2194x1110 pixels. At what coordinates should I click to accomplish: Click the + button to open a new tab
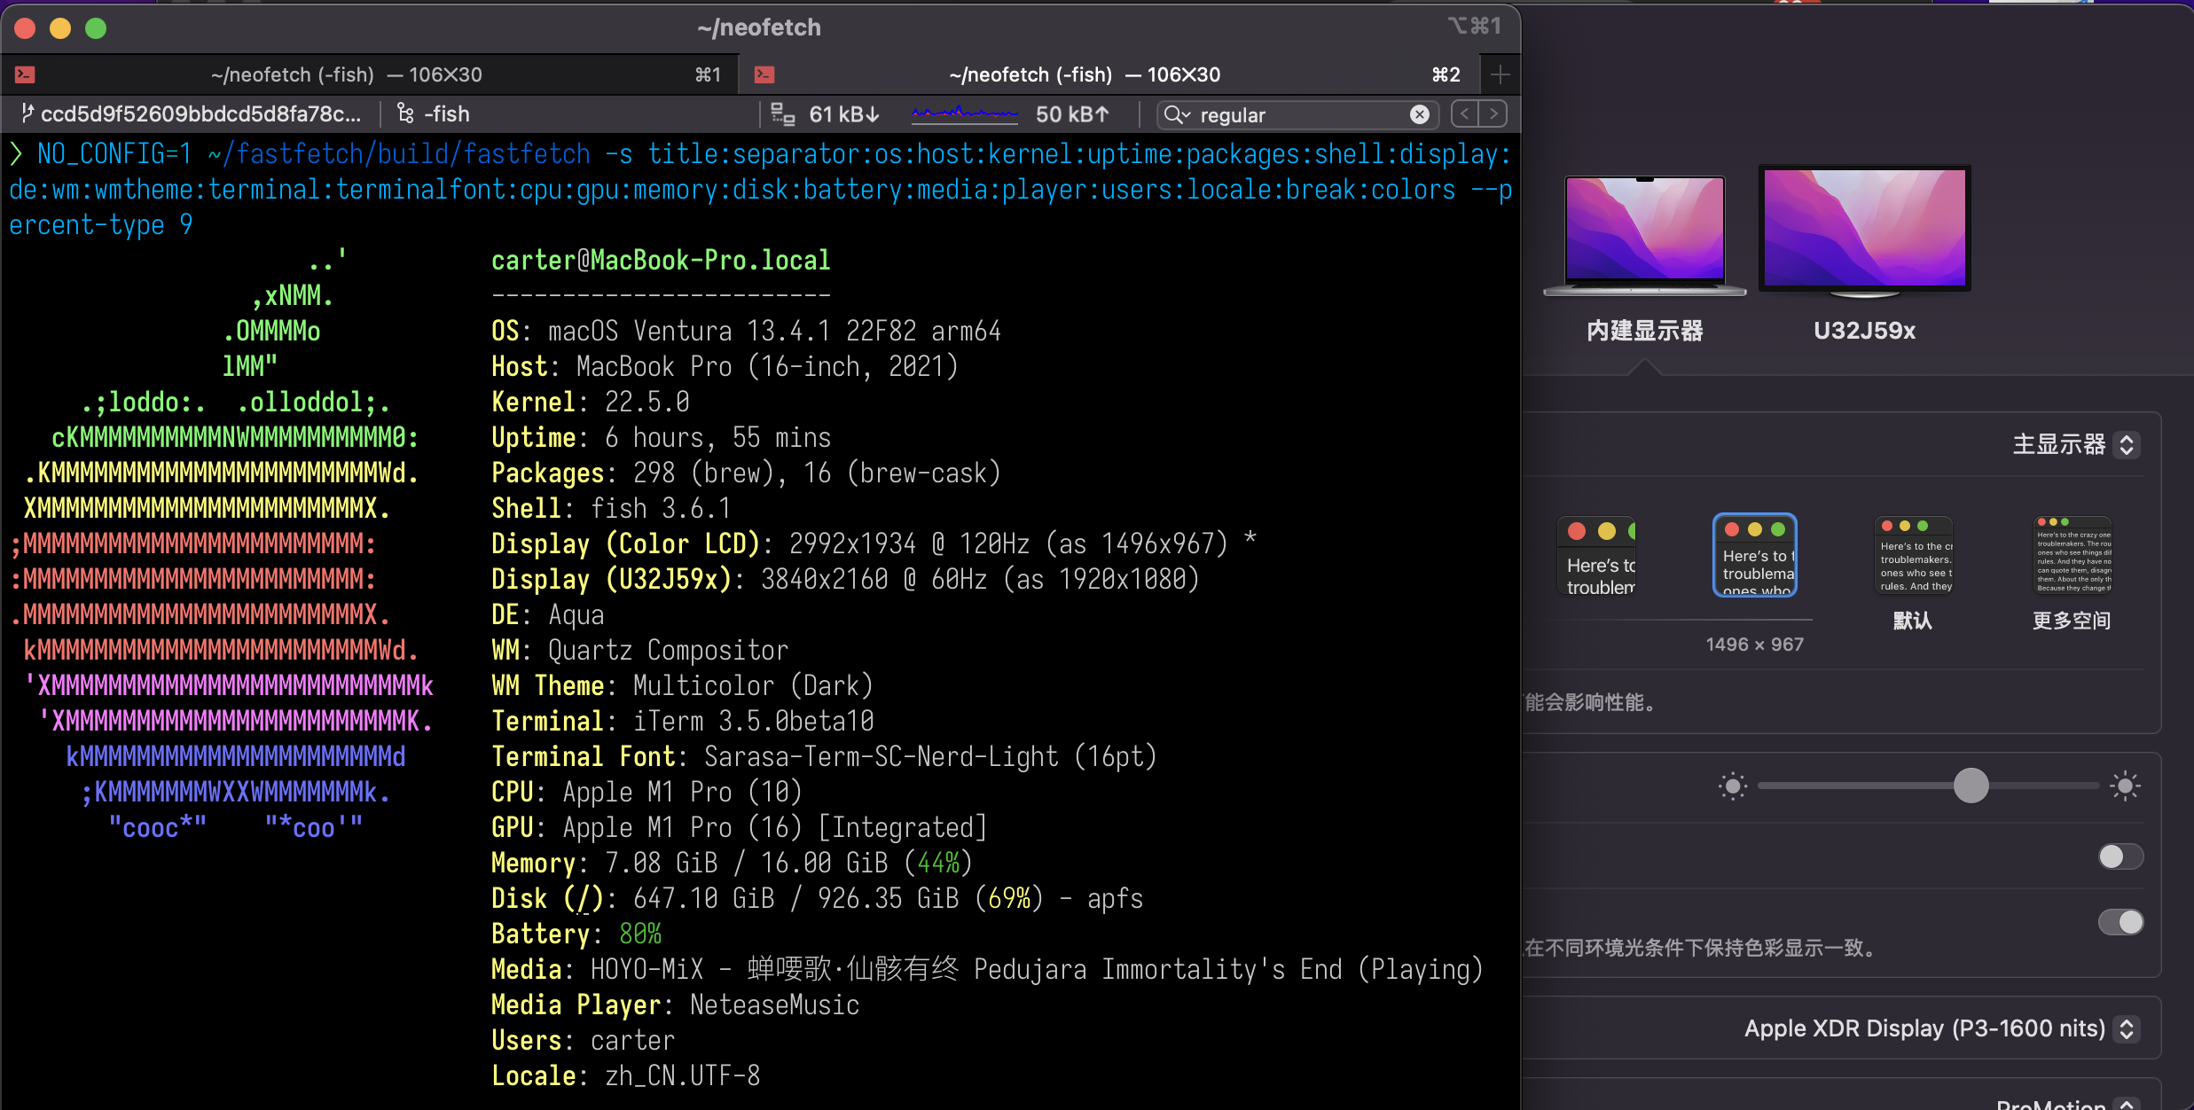coord(1501,74)
